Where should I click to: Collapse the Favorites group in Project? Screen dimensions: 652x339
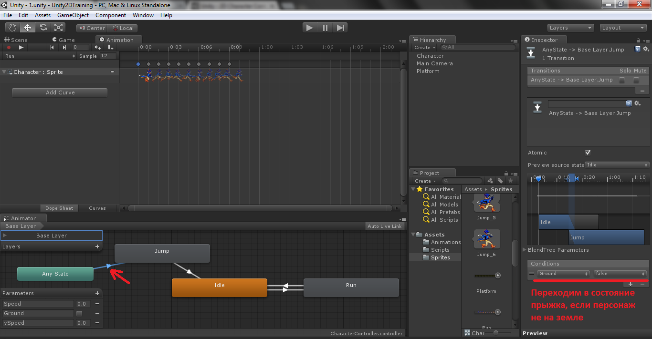click(413, 189)
